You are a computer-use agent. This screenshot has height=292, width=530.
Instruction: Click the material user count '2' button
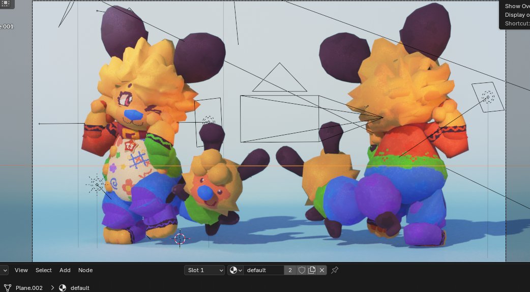[x=290, y=270]
